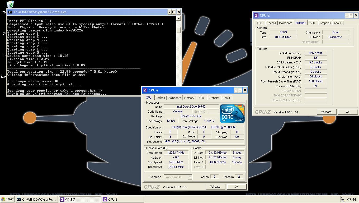Click the Cycle Time (tRAS) value 24 clocks
Screen dimensions: 359x203
(316, 76)
